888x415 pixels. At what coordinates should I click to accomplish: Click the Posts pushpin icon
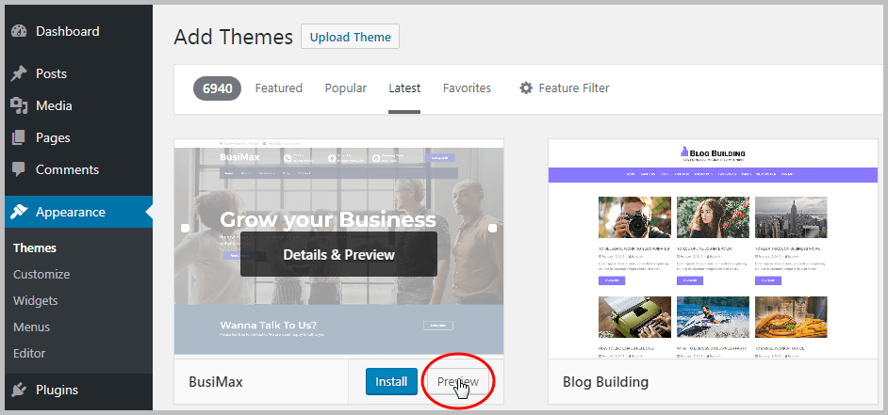tap(19, 74)
